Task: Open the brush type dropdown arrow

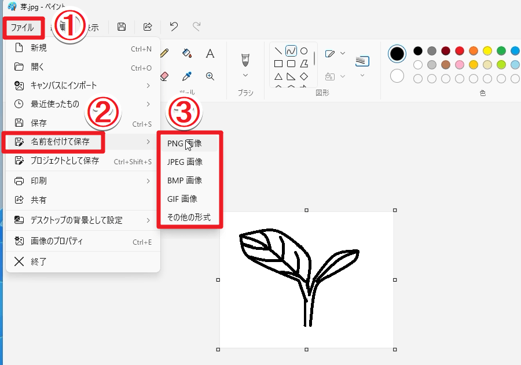Action: [x=245, y=75]
